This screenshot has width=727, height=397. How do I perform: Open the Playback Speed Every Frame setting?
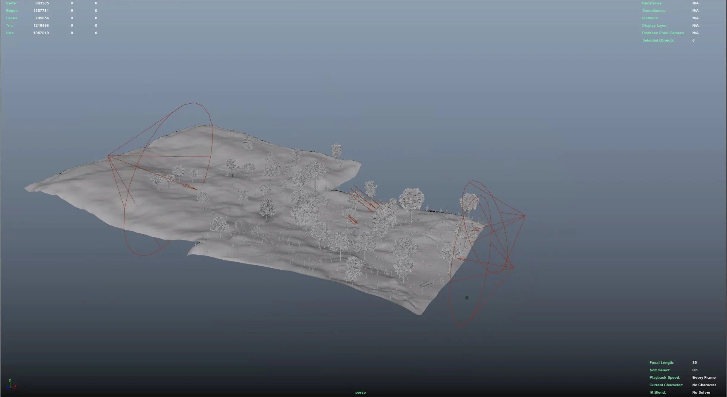click(704, 377)
